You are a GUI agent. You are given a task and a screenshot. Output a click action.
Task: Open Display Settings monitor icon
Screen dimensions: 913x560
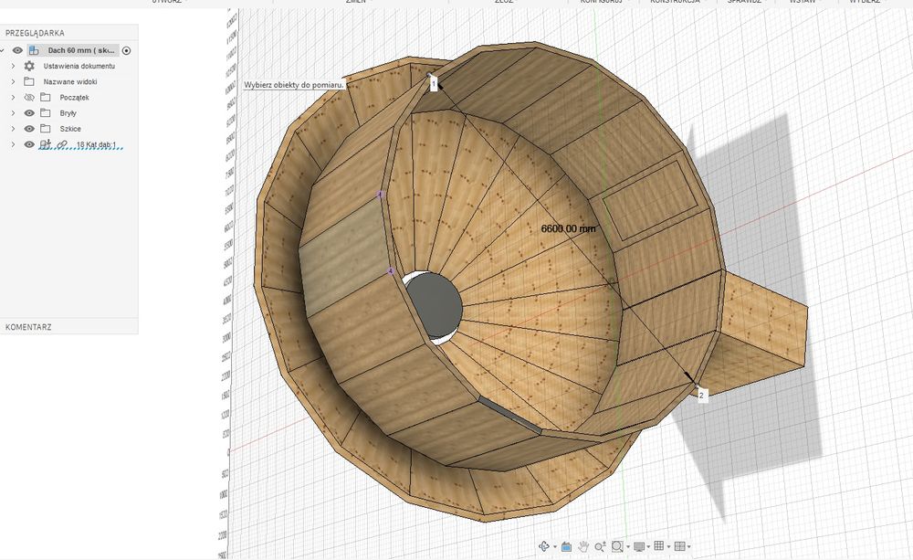point(639,546)
